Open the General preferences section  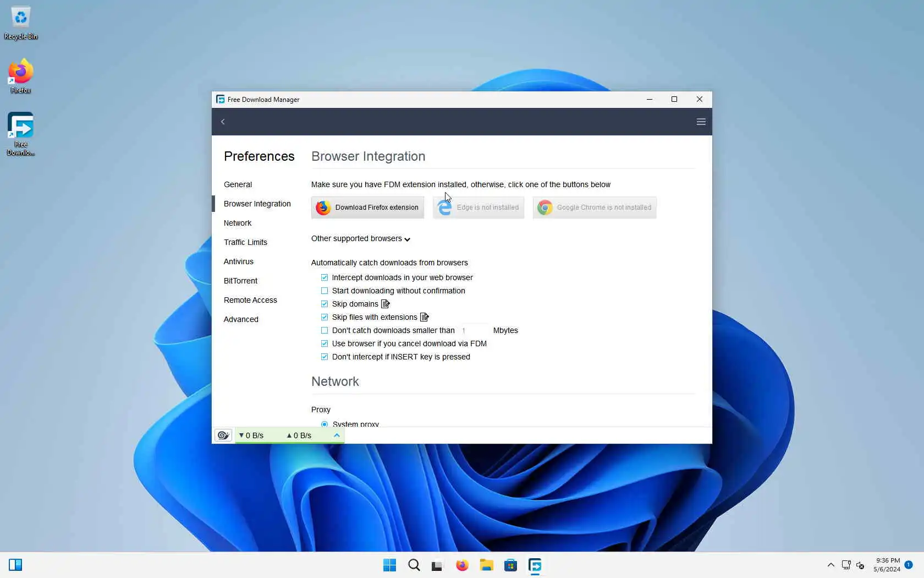[x=238, y=184]
